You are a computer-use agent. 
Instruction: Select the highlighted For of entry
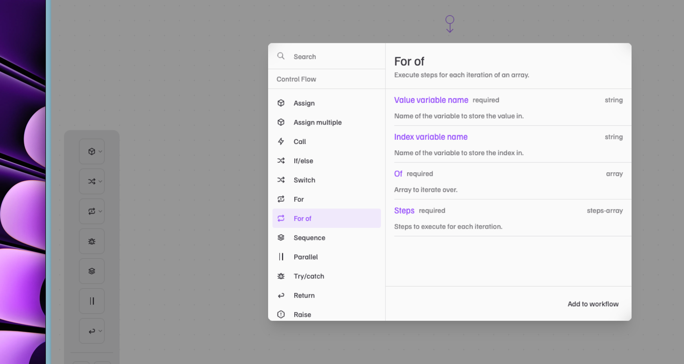(327, 218)
